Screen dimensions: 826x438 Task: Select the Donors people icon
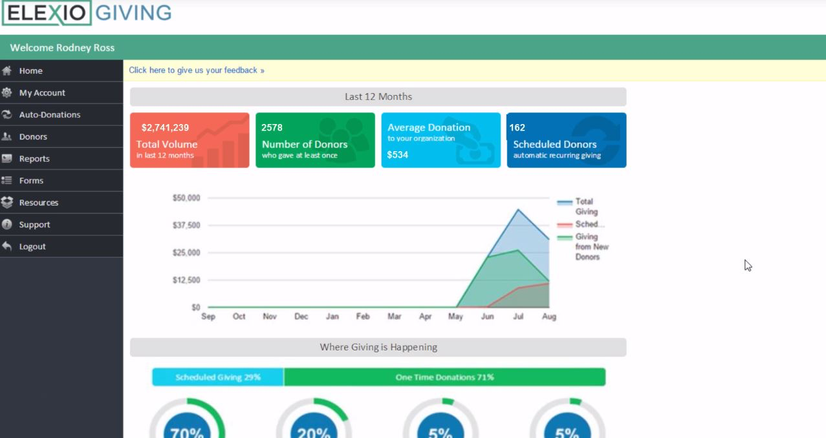click(6, 136)
